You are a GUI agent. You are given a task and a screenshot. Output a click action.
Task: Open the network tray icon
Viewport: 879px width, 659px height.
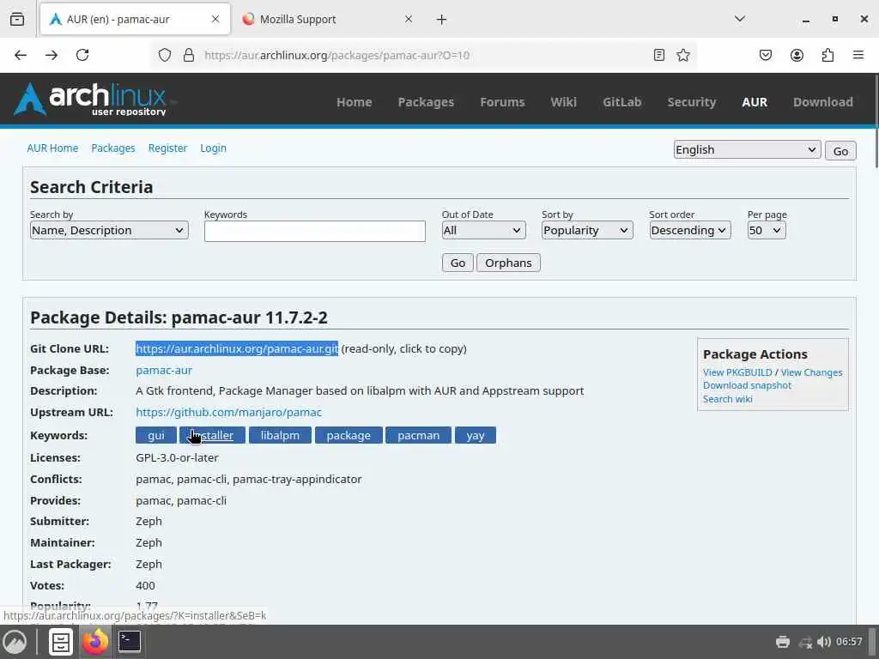coord(805,642)
